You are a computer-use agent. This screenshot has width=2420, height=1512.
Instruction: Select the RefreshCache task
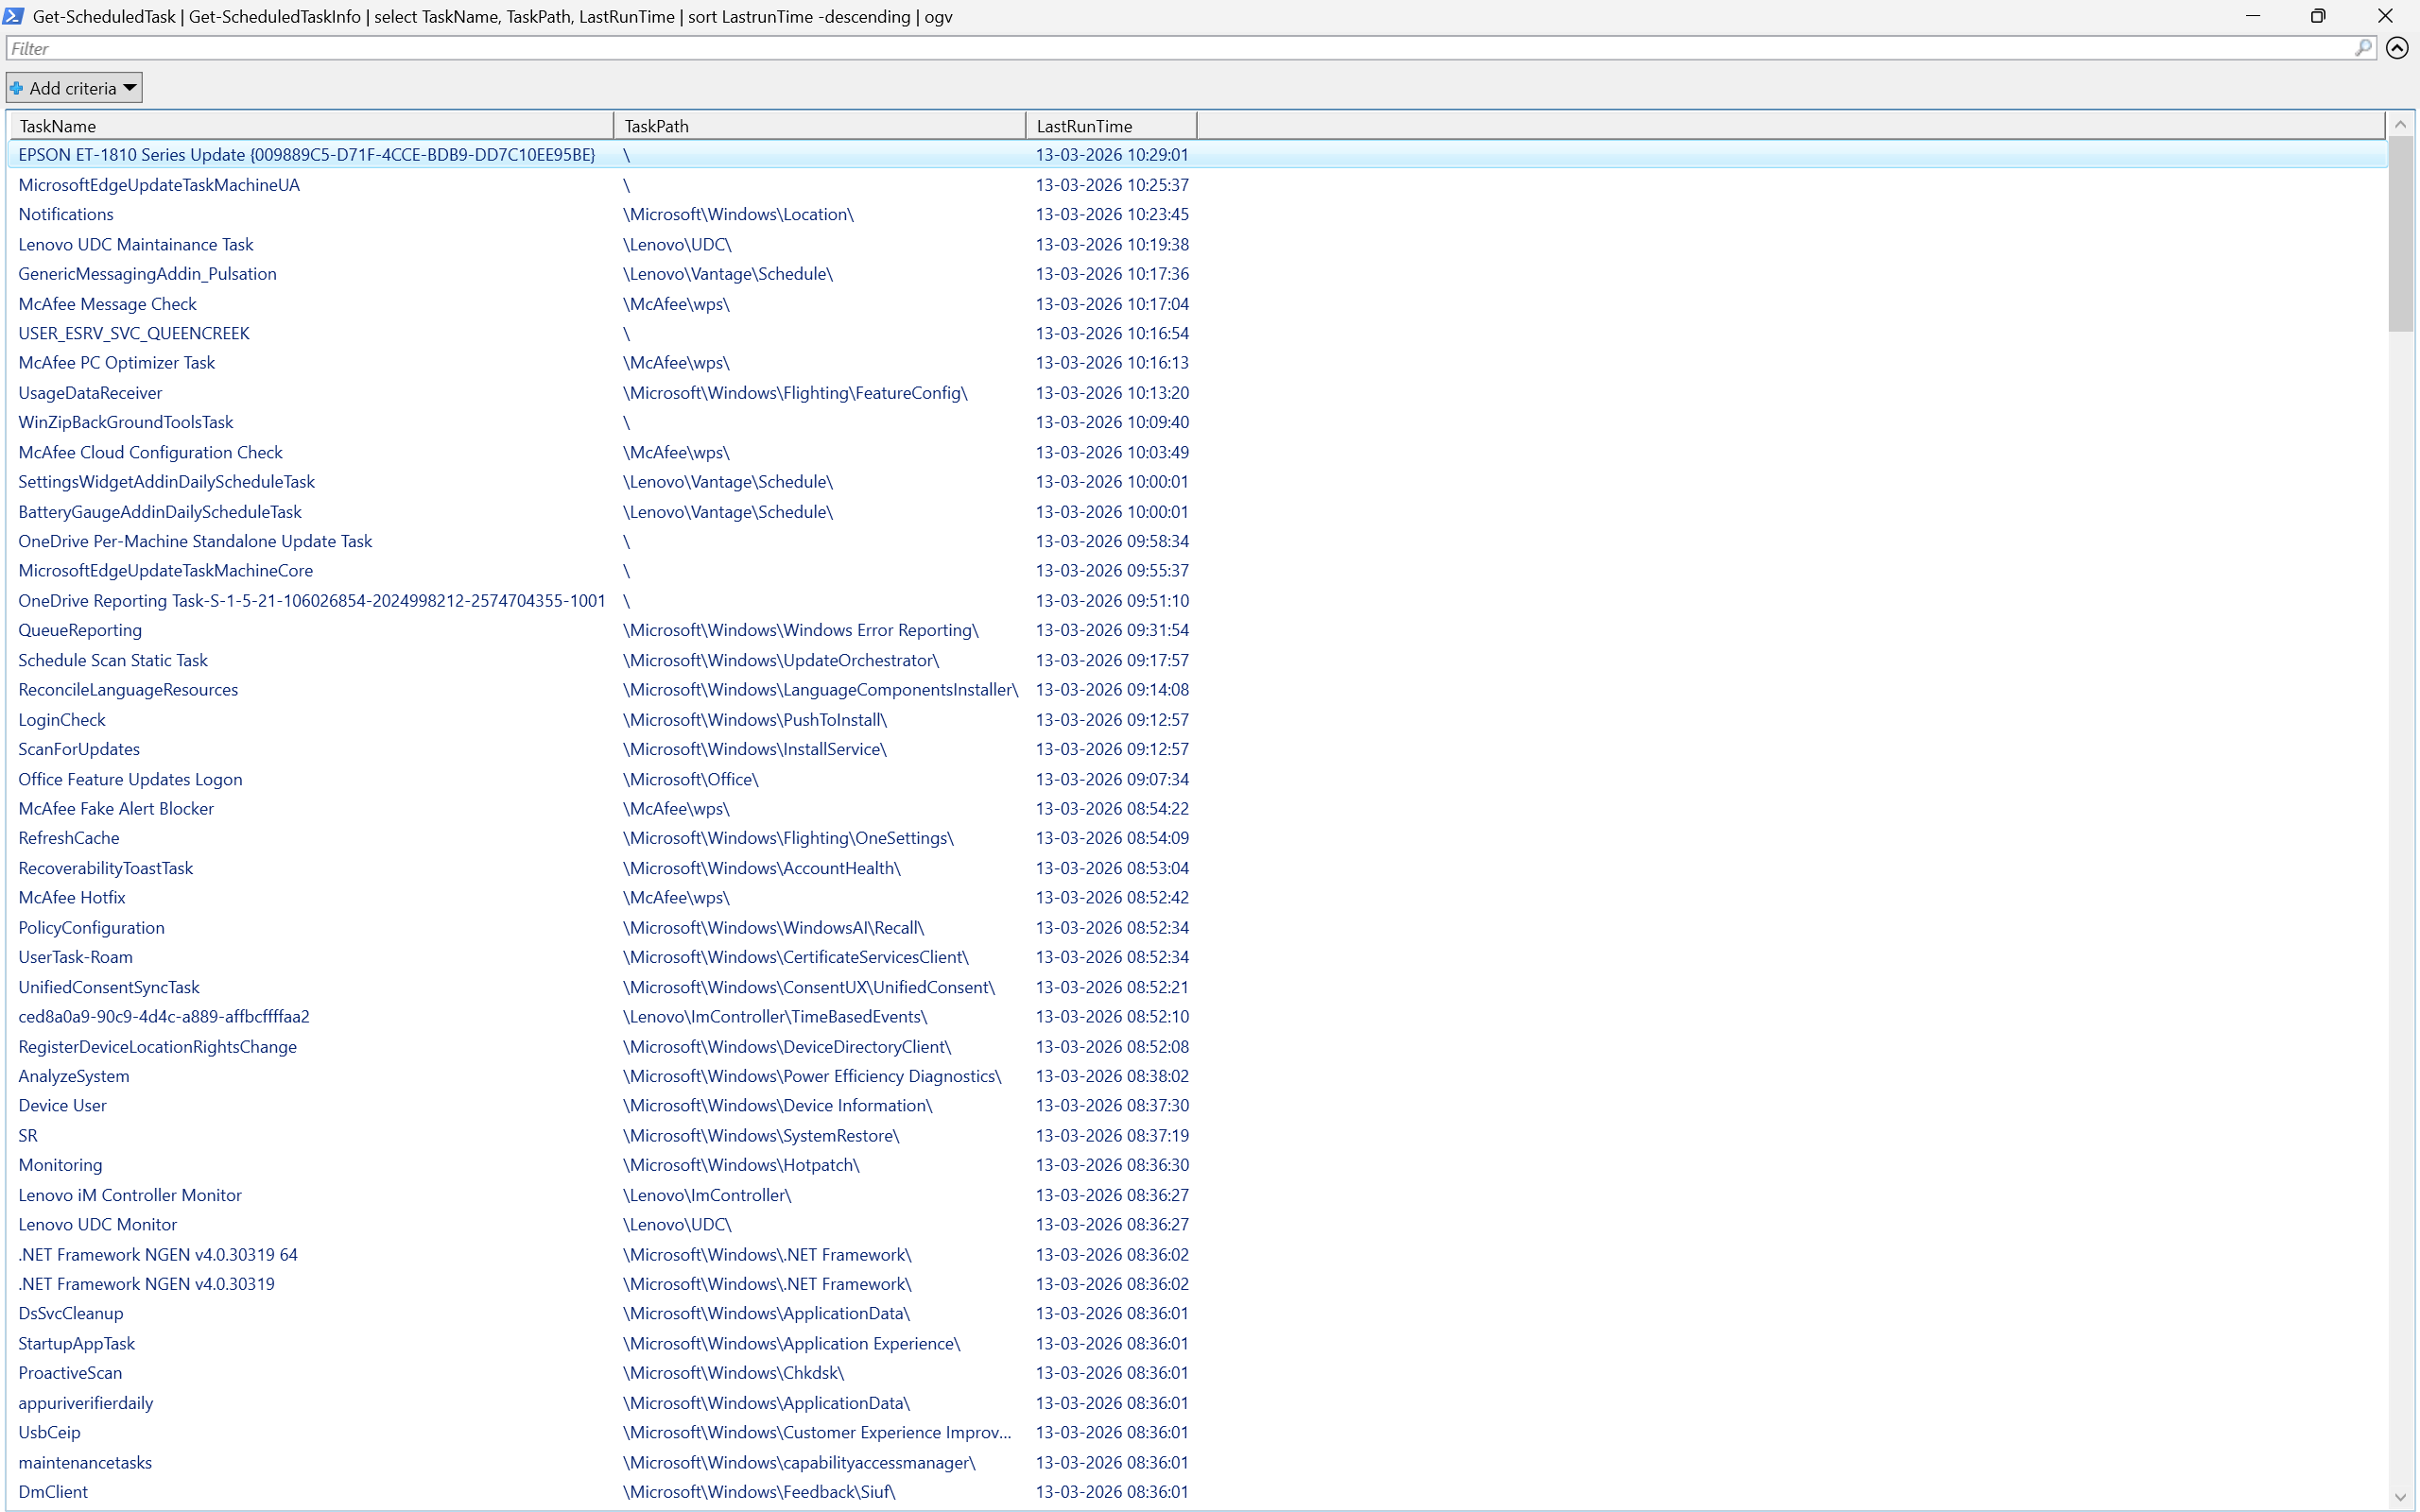pyautogui.click(x=1198, y=838)
